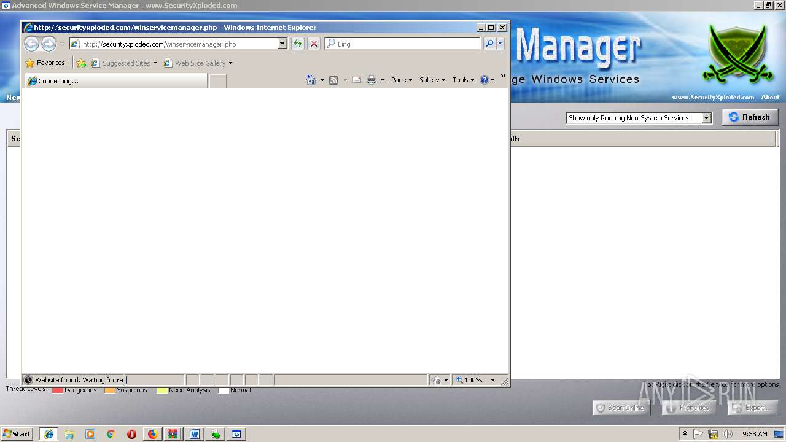Click the Show Desktop button

(779, 434)
